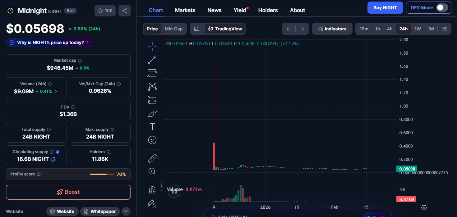Open the Holders tab
Screen dimensions: 457x217
[268, 10]
